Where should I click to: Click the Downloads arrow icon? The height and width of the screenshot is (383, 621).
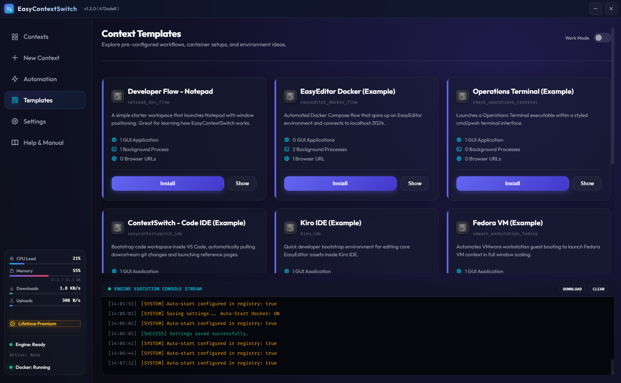click(x=12, y=288)
